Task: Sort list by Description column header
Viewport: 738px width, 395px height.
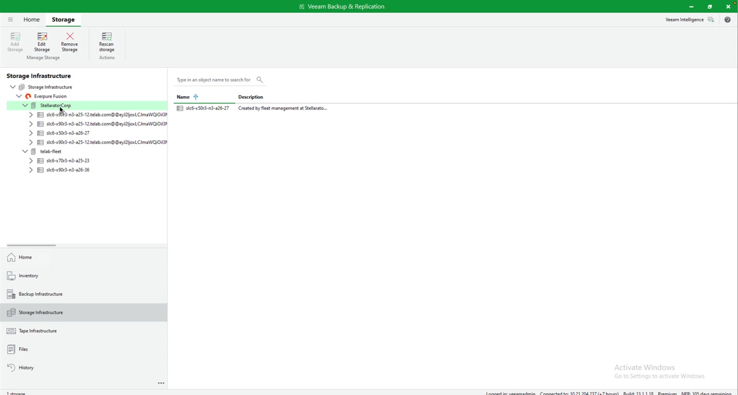Action: coord(250,97)
